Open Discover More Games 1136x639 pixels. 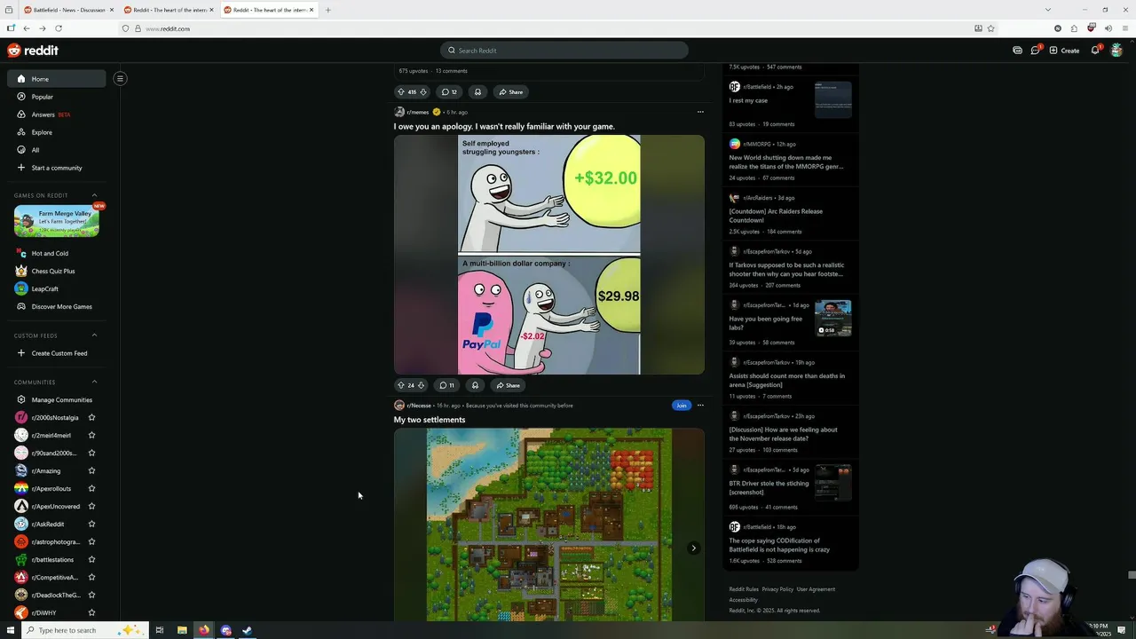coord(57,306)
